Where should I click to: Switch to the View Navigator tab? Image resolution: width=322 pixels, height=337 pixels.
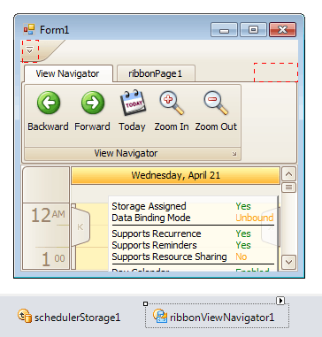[68, 73]
